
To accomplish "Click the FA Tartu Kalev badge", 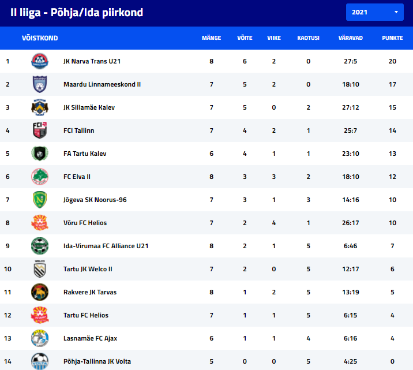I will pos(40,154).
